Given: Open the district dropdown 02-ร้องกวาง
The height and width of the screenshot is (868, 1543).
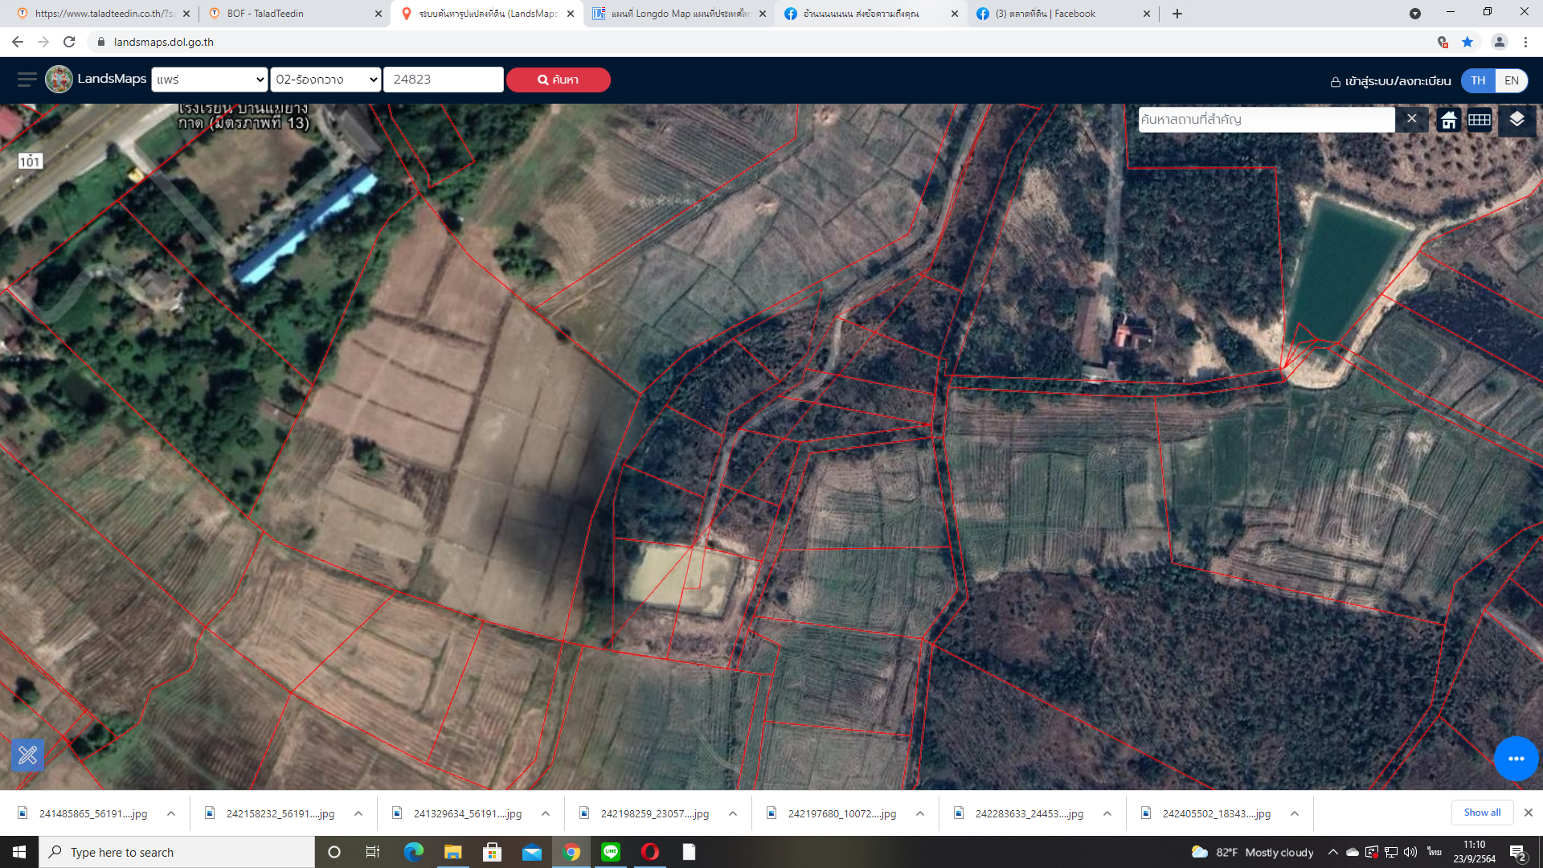Looking at the screenshot, I should (x=325, y=80).
